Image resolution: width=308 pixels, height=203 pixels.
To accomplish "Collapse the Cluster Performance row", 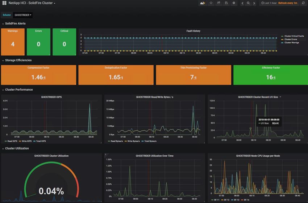I will (x=17, y=90).
